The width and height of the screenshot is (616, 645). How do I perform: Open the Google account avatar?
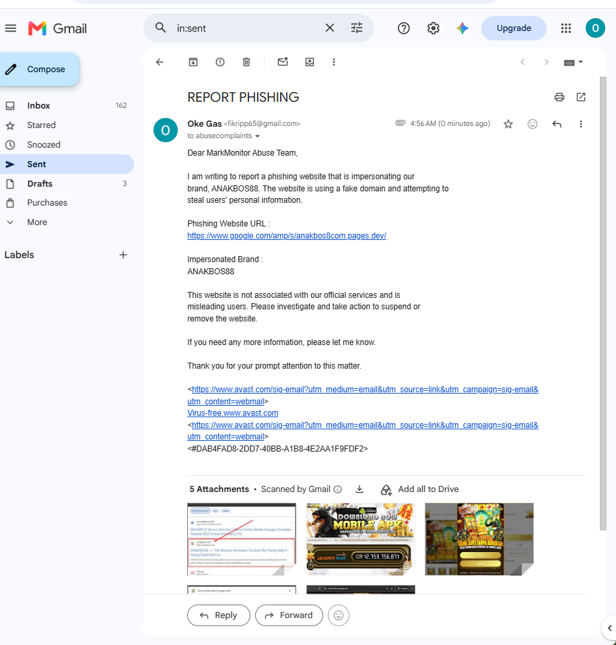coord(595,28)
